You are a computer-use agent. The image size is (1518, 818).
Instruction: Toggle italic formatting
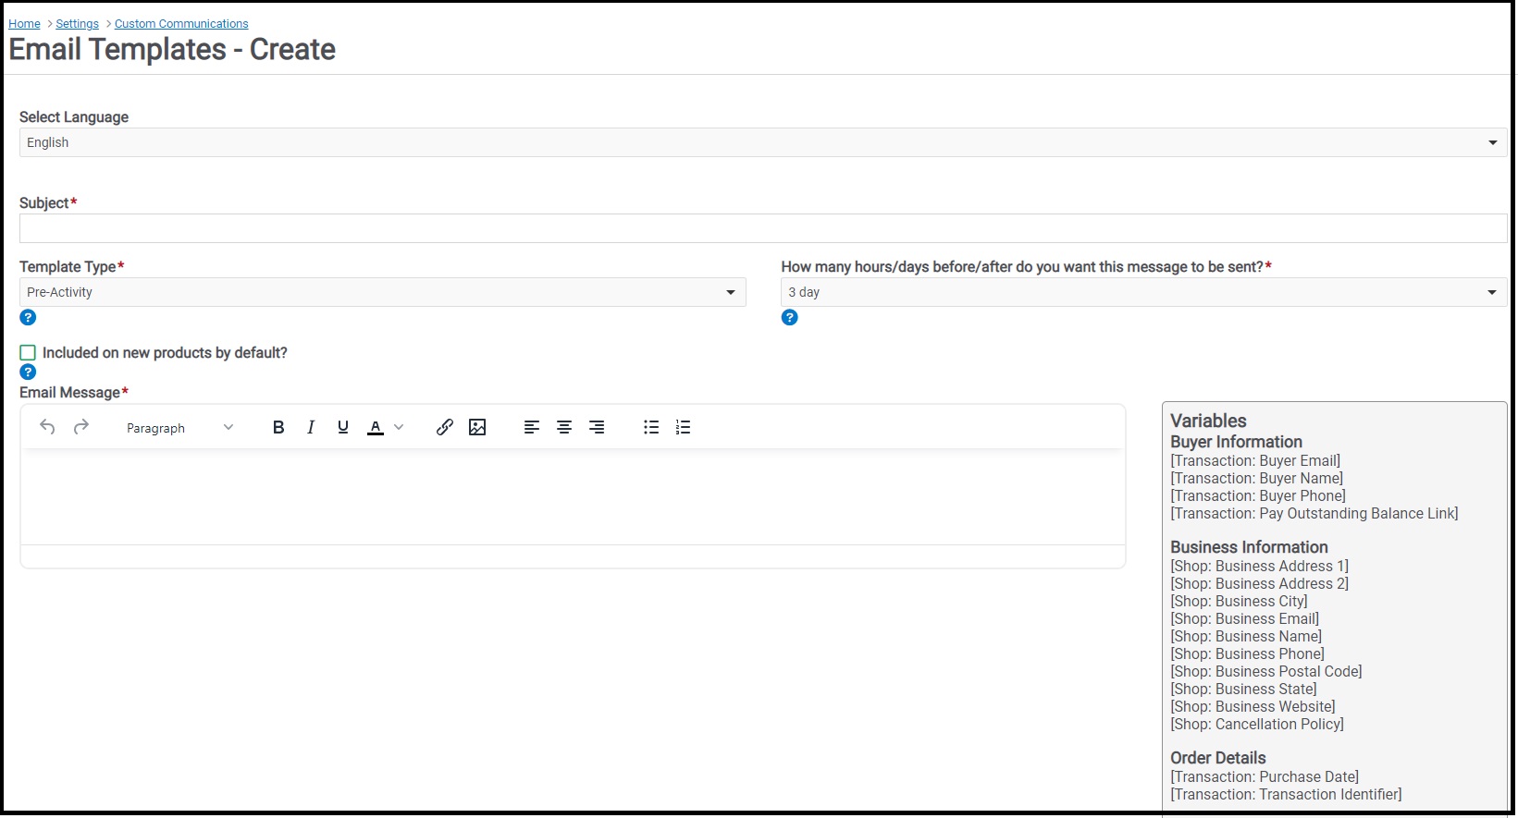pyautogui.click(x=311, y=427)
